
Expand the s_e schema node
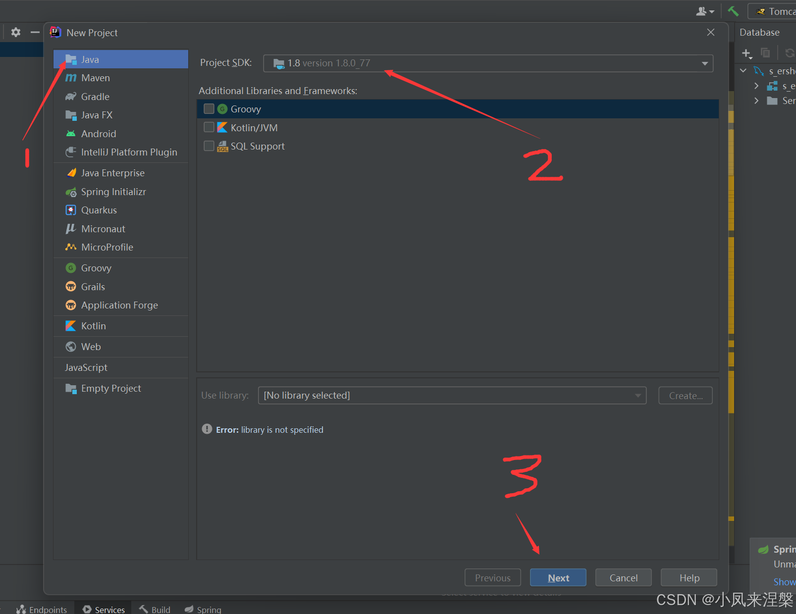click(x=756, y=86)
